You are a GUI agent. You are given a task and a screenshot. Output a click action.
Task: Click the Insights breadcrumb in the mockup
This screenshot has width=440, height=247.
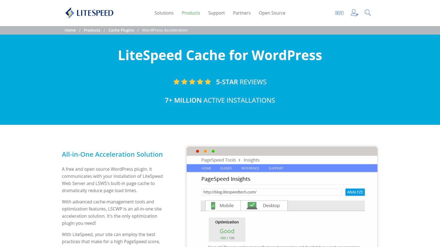click(252, 160)
